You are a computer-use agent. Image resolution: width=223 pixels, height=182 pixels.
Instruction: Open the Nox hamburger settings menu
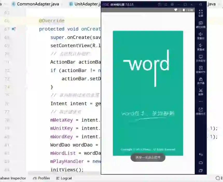tap(165, 5)
